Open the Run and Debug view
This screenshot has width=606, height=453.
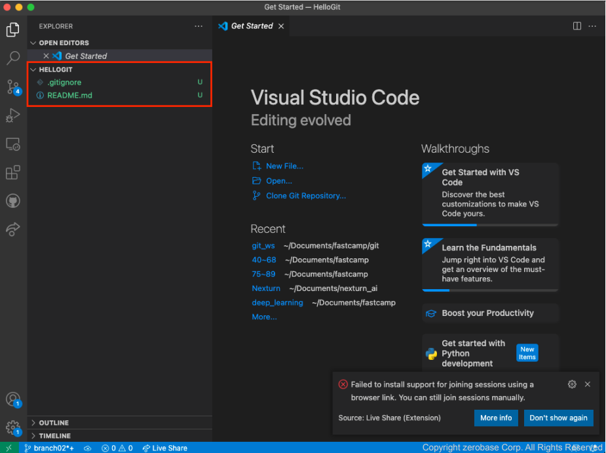12,115
